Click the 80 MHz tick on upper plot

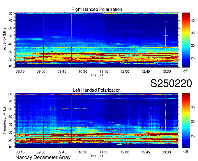[x=10, y=13]
